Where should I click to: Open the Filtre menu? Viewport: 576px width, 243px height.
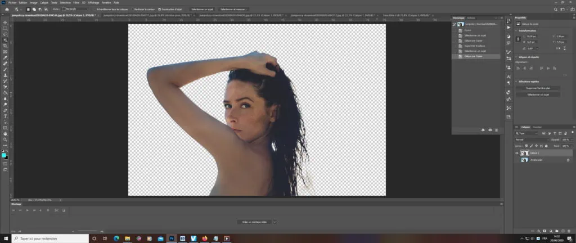point(76,2)
